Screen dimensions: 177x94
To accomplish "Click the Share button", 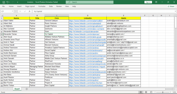I will (171, 6).
